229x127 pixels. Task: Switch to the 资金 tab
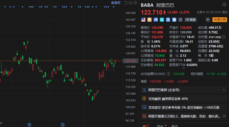click(x=160, y=126)
